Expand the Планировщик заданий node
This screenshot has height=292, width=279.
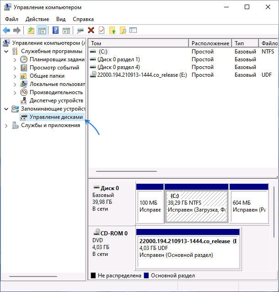coord(15,60)
